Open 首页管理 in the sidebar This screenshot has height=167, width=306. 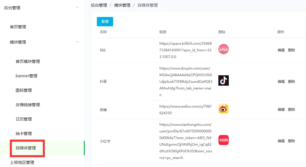pyautogui.click(x=18, y=27)
